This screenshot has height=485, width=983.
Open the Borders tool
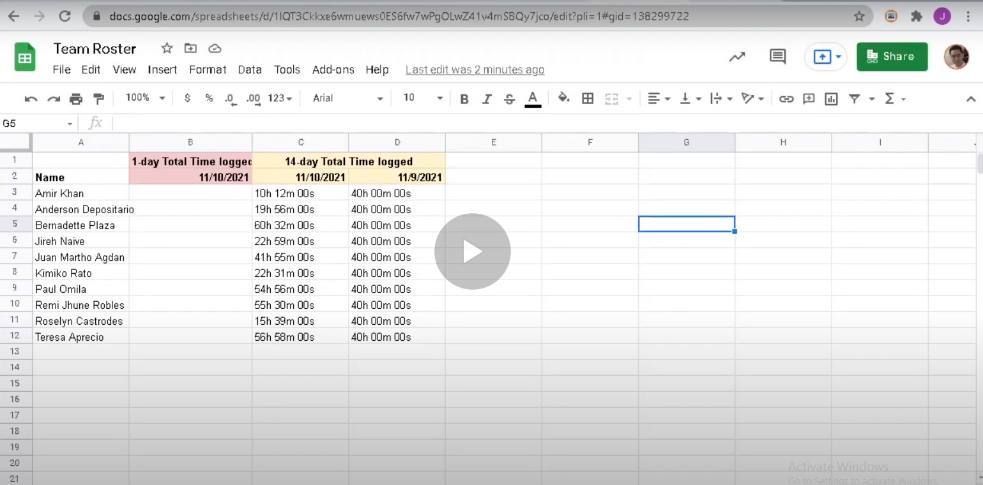(x=588, y=98)
